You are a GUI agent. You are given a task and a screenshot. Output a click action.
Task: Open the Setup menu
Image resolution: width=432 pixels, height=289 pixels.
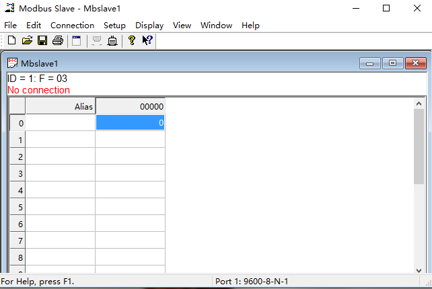pos(114,26)
